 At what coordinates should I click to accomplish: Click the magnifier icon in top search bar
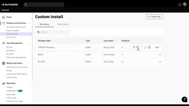click(x=26, y=5)
